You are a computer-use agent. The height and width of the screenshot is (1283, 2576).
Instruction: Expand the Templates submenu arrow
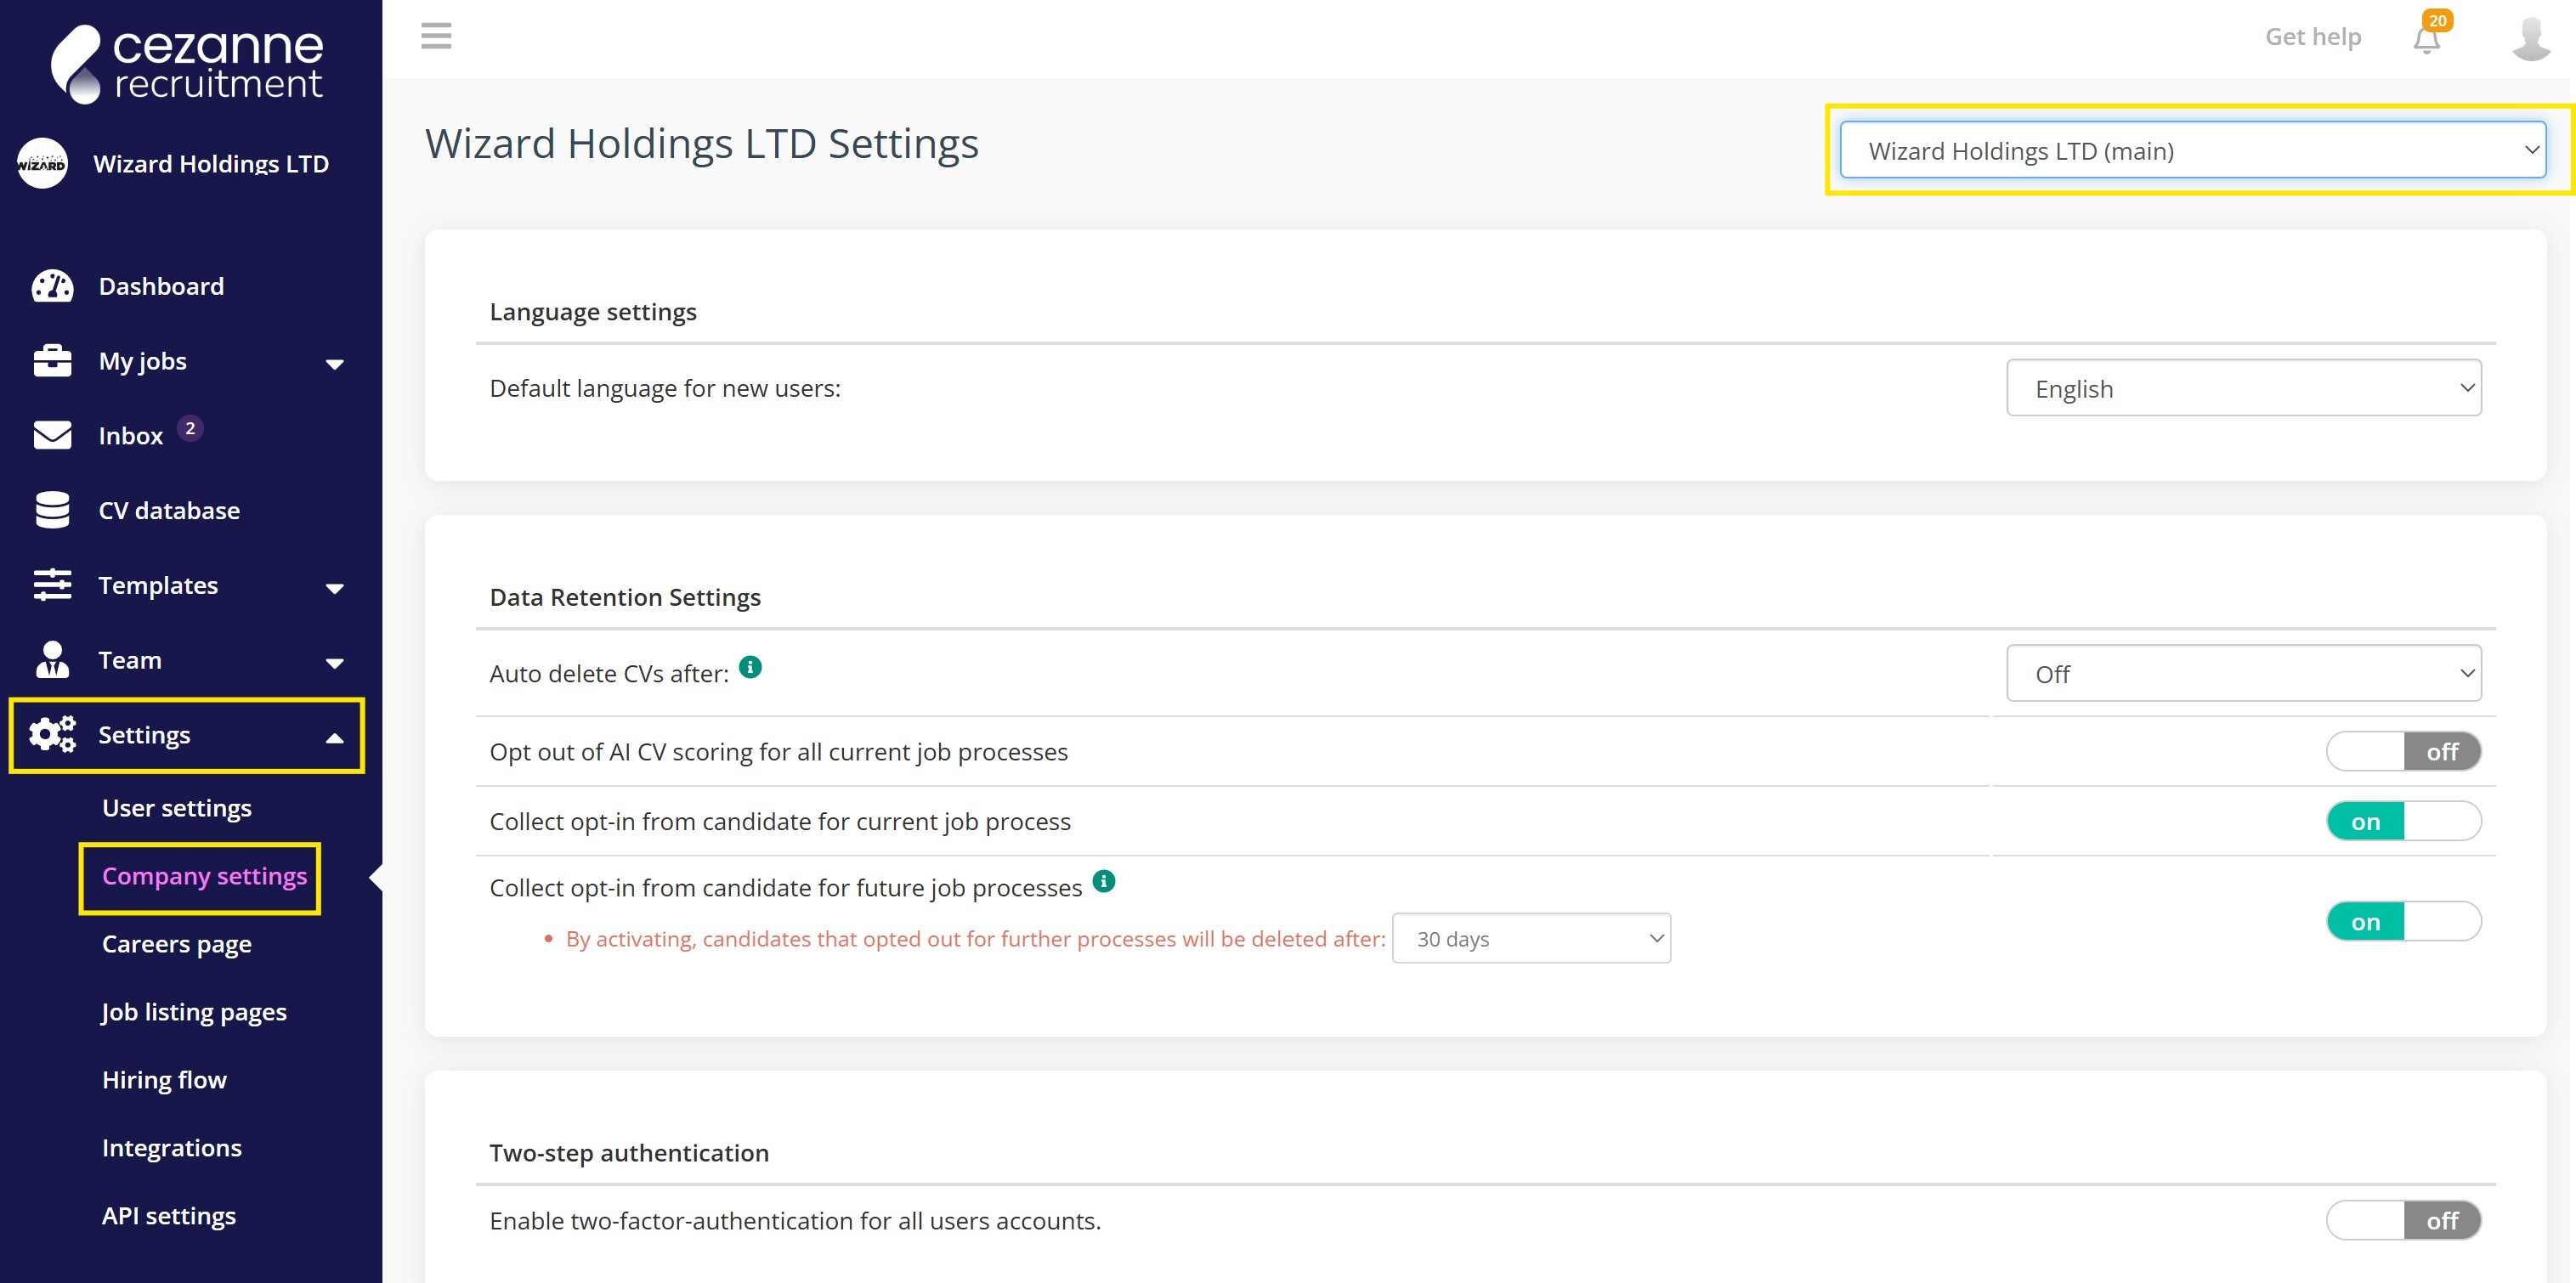[335, 588]
